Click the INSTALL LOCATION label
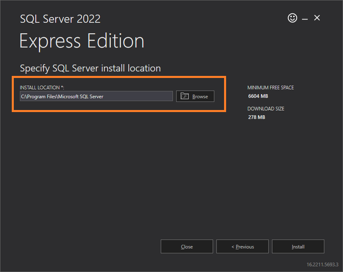Viewport: 343px width, 272px height. (x=42, y=87)
